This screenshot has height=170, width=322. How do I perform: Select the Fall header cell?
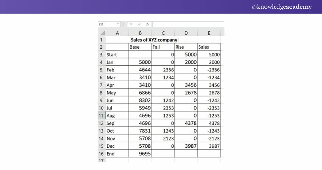click(x=163, y=47)
